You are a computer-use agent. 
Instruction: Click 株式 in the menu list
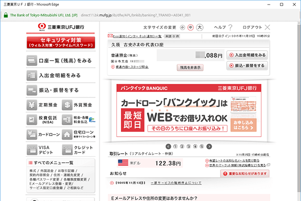point(33,171)
